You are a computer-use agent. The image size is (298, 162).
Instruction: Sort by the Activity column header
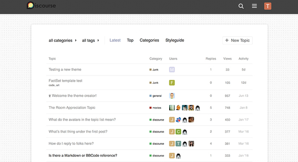[x=244, y=59]
